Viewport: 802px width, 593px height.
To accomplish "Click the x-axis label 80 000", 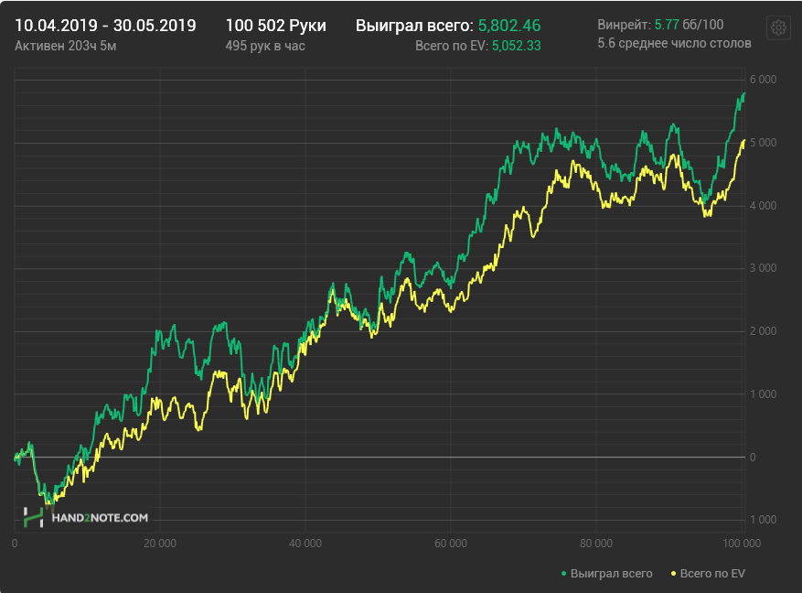I will coord(596,544).
